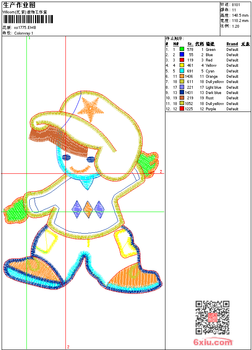The width and height of the screenshot is (252, 350).
Task: Select the 'Dark blue' description text
Action: [x=213, y=93]
